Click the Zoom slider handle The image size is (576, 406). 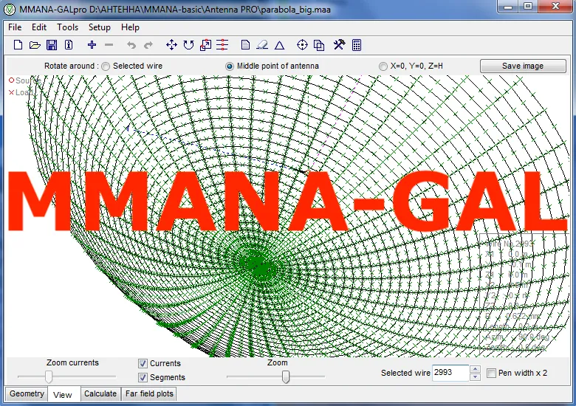coord(286,376)
